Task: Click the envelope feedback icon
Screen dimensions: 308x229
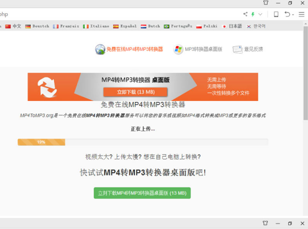Action: point(237,49)
